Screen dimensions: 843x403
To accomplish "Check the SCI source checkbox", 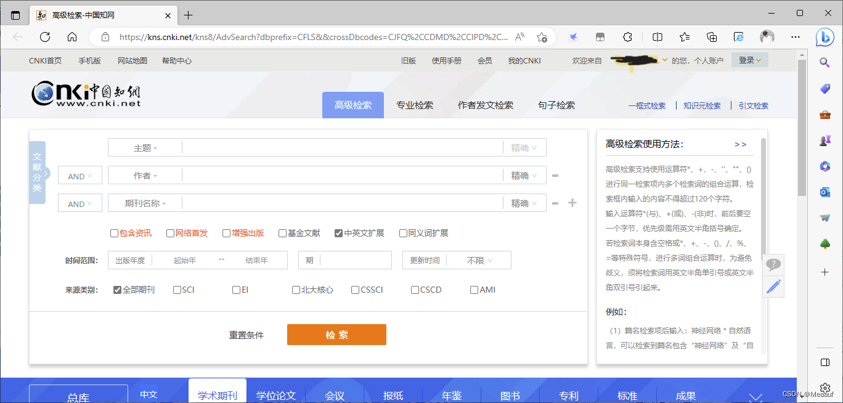I will pyautogui.click(x=177, y=290).
